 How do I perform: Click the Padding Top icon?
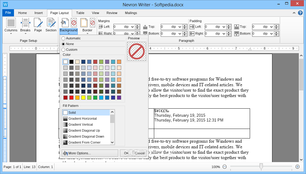pos(237,27)
